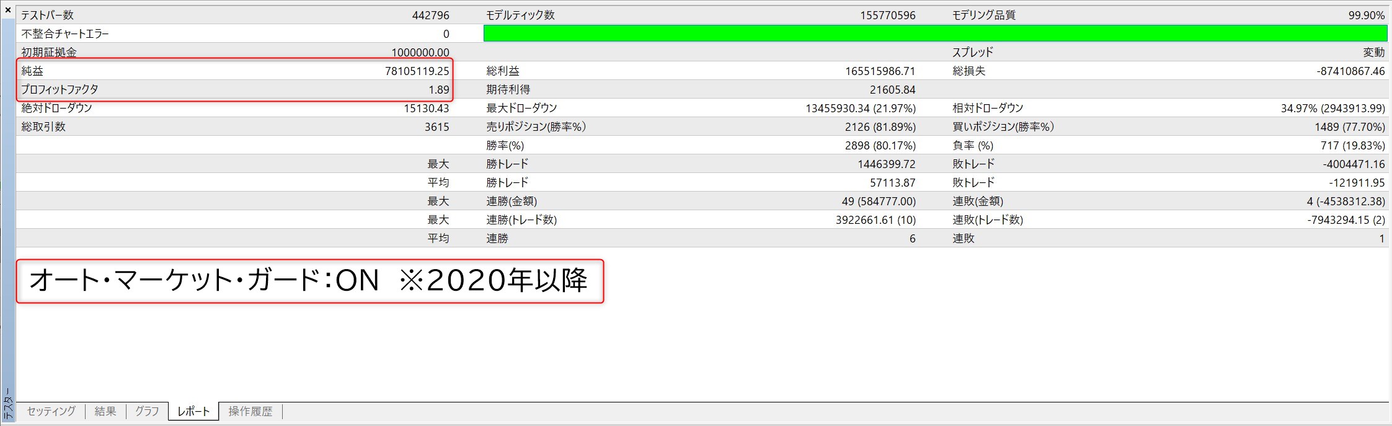Viewport: 1392px width, 426px height.
Task: Switch to the セッティング tab
Action: 51,411
